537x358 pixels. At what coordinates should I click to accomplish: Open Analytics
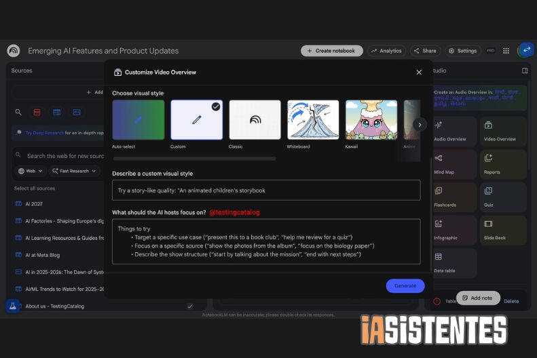pos(386,51)
